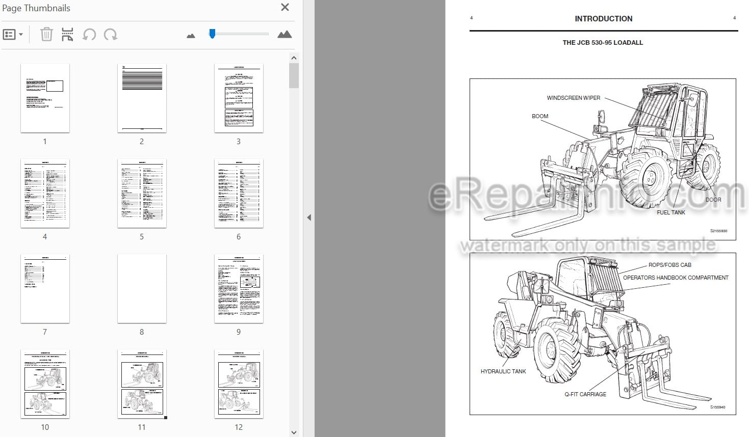Select page 11 thumbnail
The height and width of the screenshot is (437, 749).
click(142, 384)
